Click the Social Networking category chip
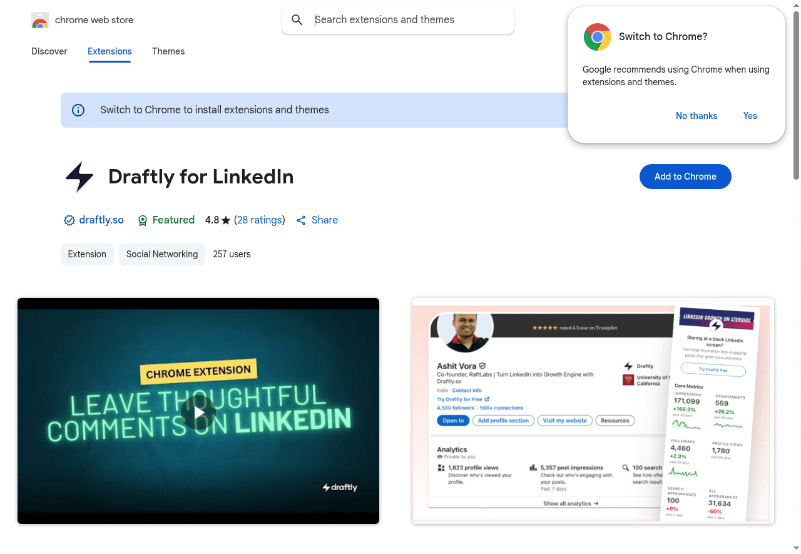 point(162,254)
